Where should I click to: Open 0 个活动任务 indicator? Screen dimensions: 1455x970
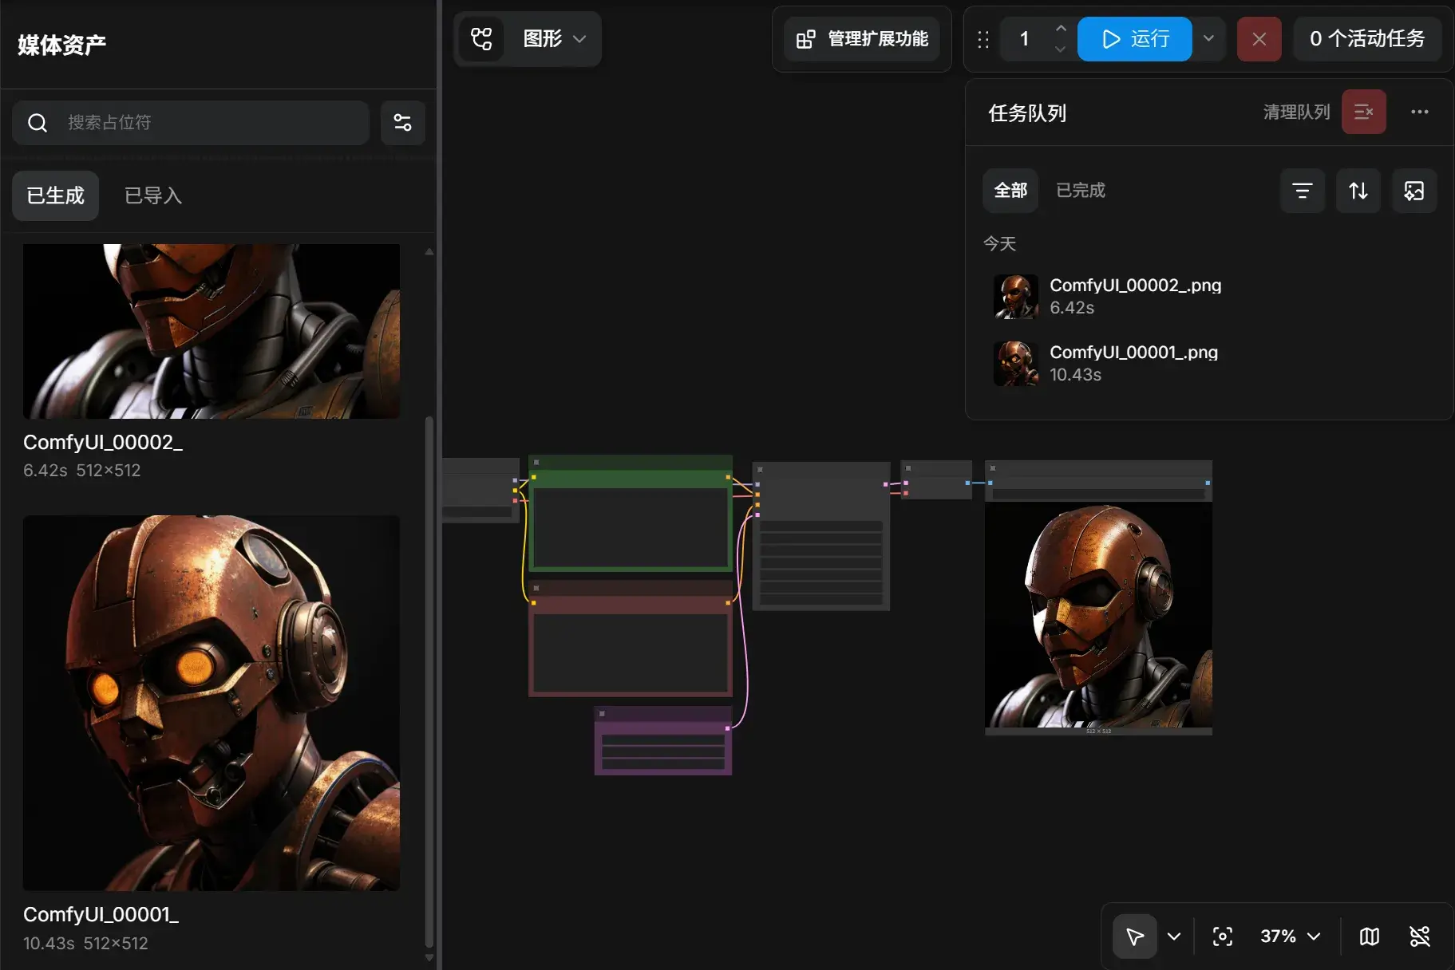pos(1366,38)
